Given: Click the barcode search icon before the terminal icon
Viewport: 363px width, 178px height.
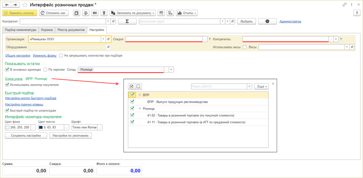Looking at the screenshot, I should click(x=161, y=13).
